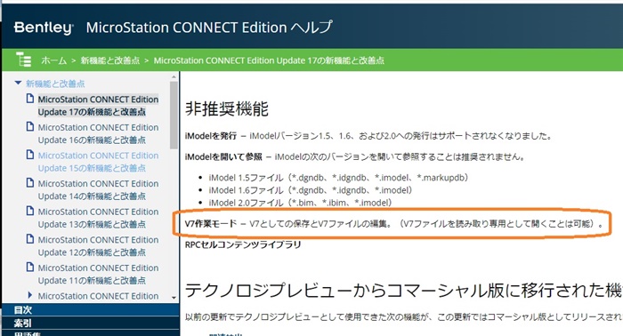The width and height of the screenshot is (623, 336).
Task: Click the iModelを発行 bold text
Action: (x=211, y=136)
